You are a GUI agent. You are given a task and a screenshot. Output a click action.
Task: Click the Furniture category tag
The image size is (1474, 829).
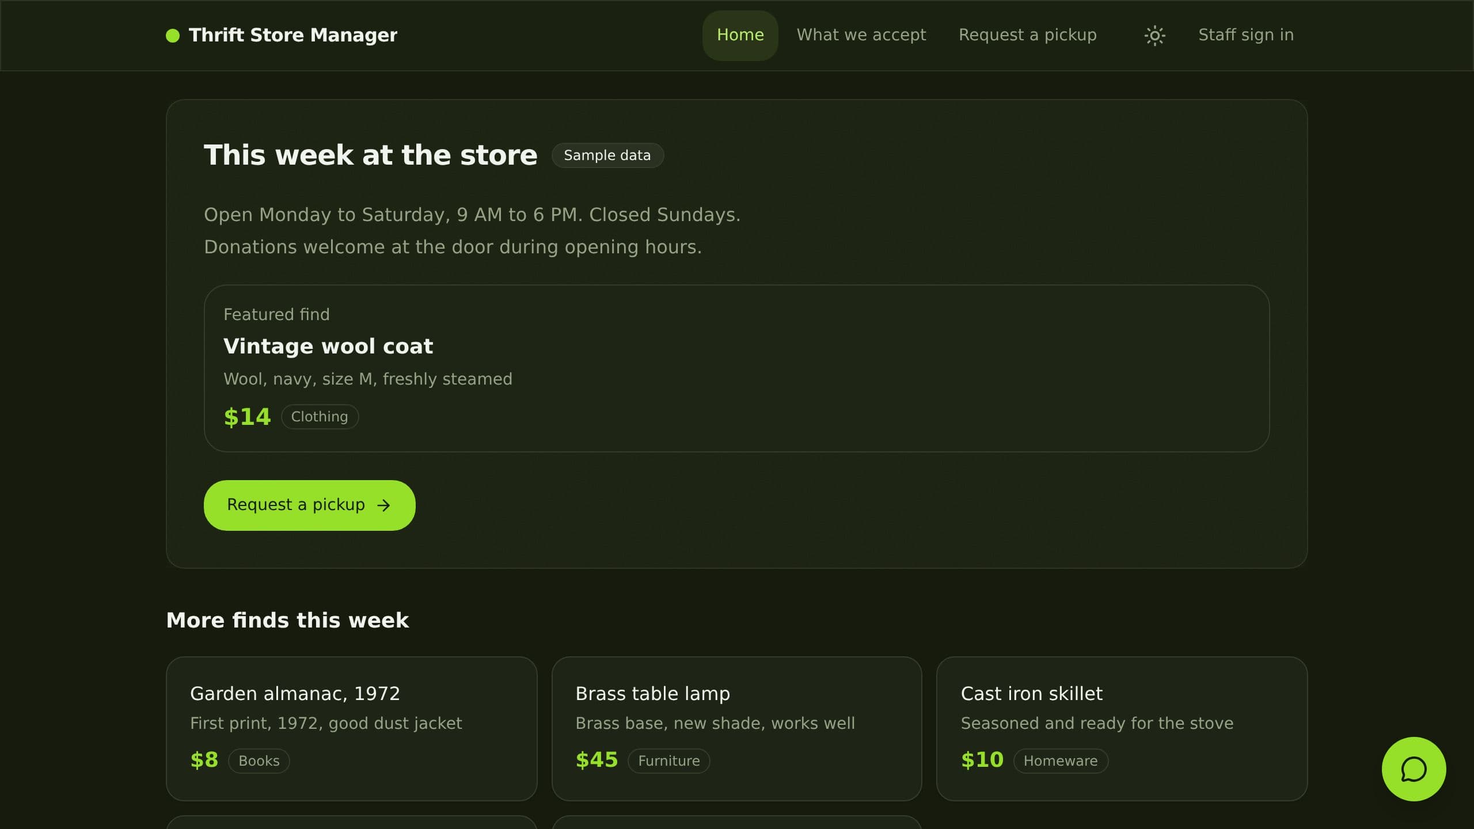pos(668,761)
